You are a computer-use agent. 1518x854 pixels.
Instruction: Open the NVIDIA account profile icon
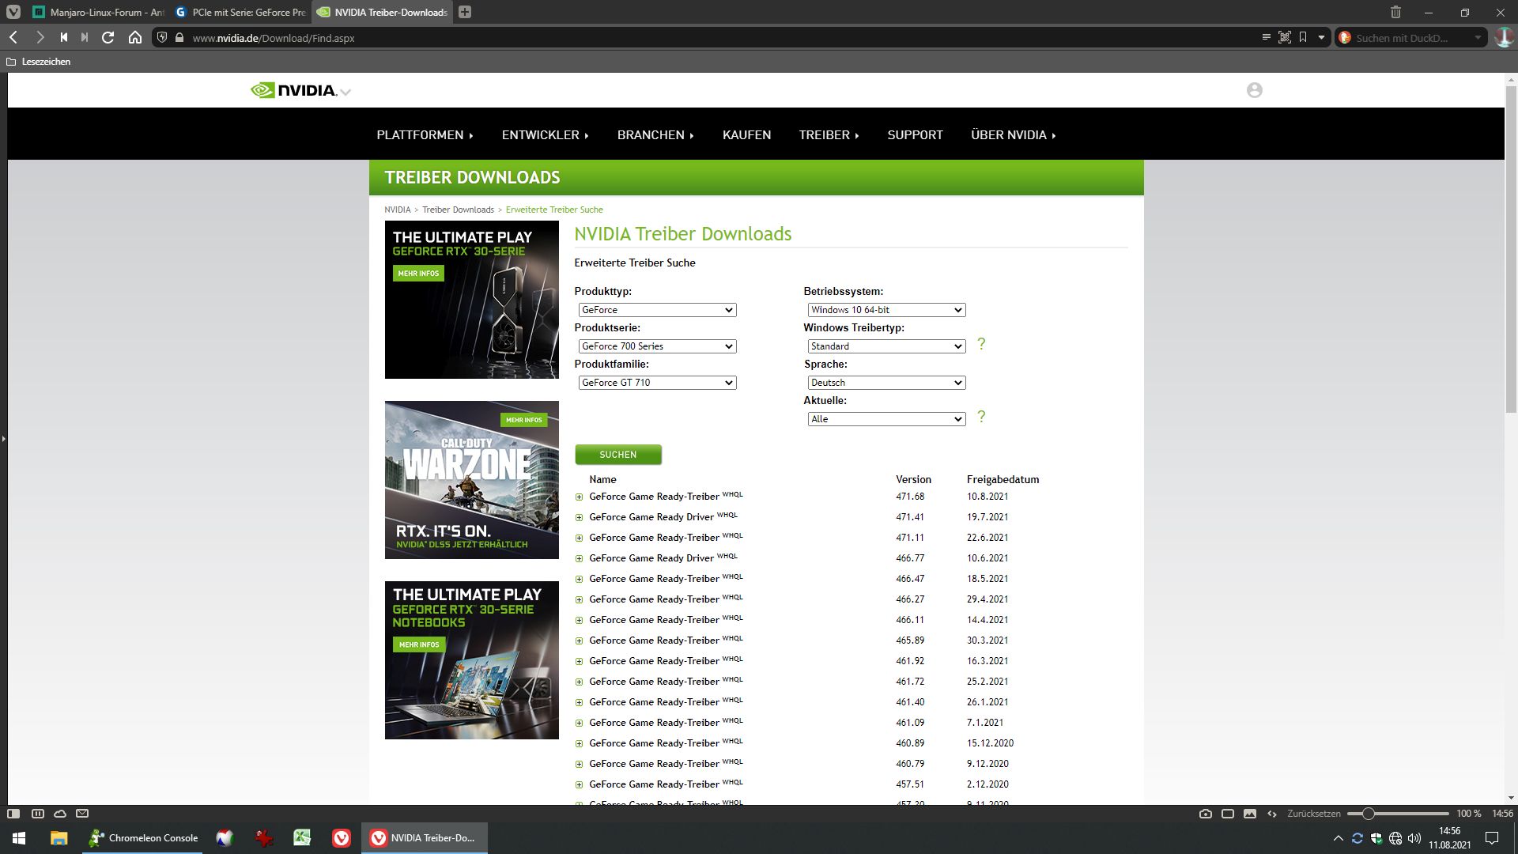(1254, 90)
